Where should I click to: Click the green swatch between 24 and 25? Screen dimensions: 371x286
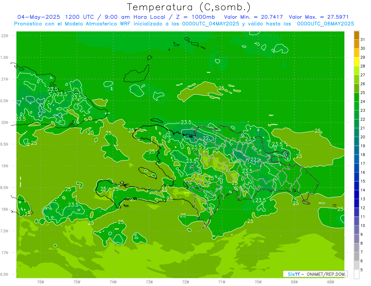(356, 97)
